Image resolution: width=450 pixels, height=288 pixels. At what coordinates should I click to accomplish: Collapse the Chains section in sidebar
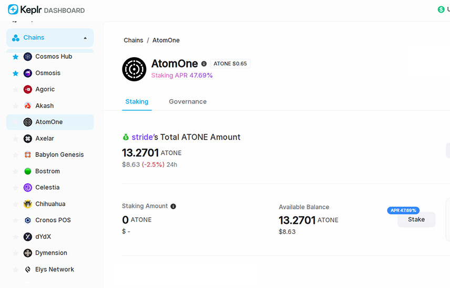click(85, 38)
